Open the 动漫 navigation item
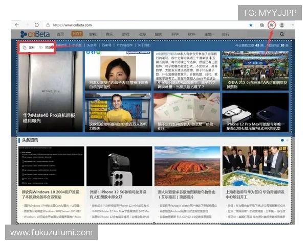 pyautogui.click(x=142, y=34)
